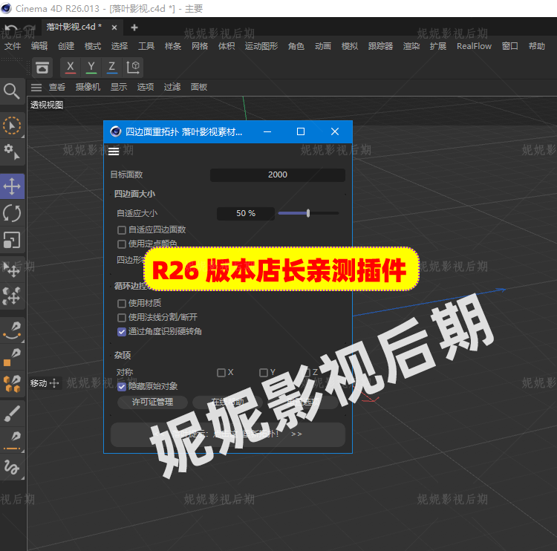Click the gear with cursor icon

point(12,152)
